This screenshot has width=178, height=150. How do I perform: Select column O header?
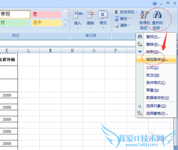[94, 50]
